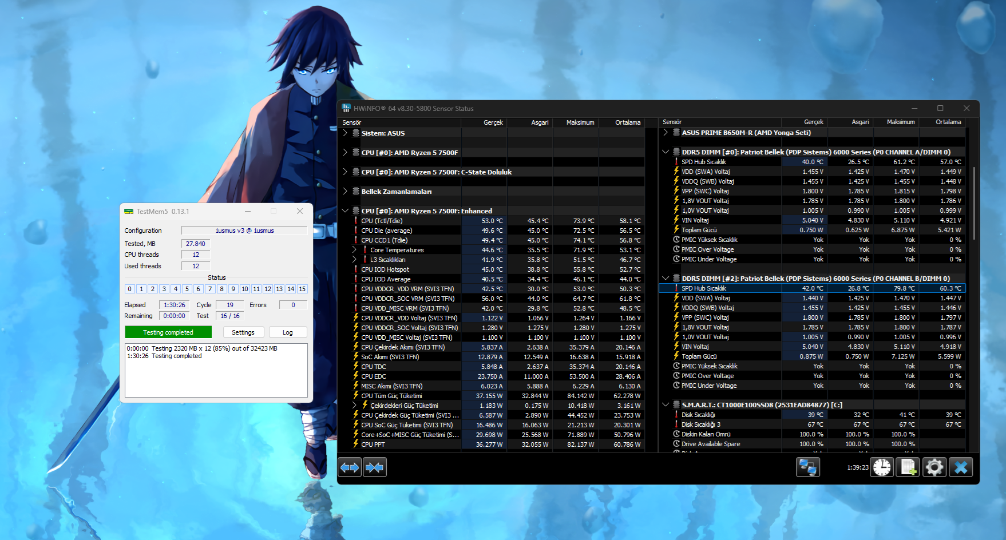Click the HWiNFO title bar app icon
This screenshot has height=540, width=1006.
[x=346, y=108]
